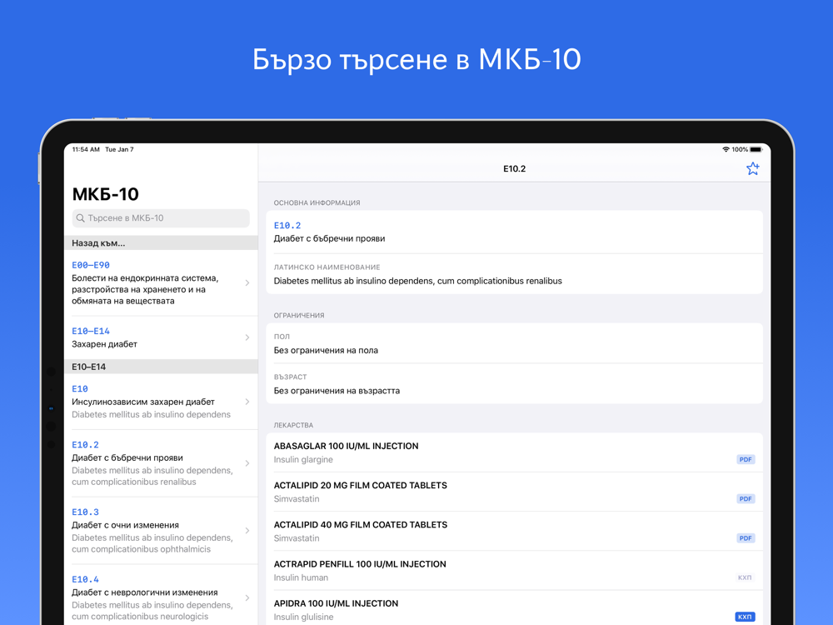Image resolution: width=833 pixels, height=625 pixels.
Task: Open ABASAGLAR 100 IU/ML INJECTION entry
Action: coord(514,452)
